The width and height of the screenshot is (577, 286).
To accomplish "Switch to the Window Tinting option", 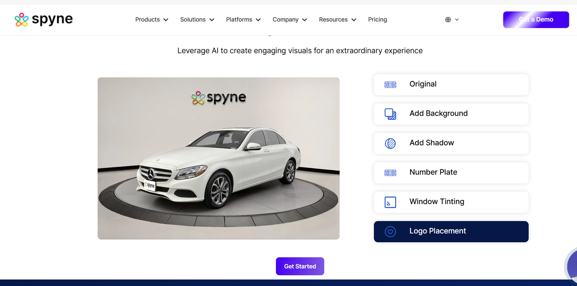I will coord(451,202).
